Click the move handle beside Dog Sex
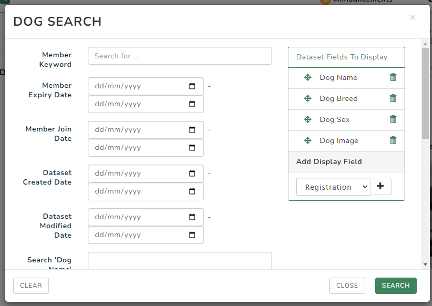 pos(308,119)
